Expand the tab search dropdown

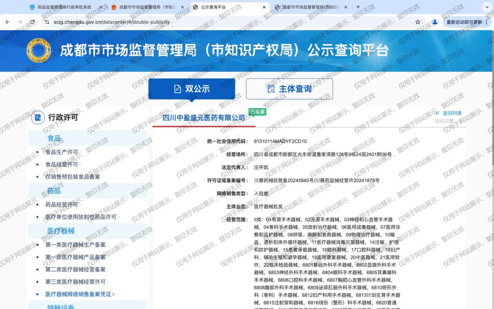487,7
